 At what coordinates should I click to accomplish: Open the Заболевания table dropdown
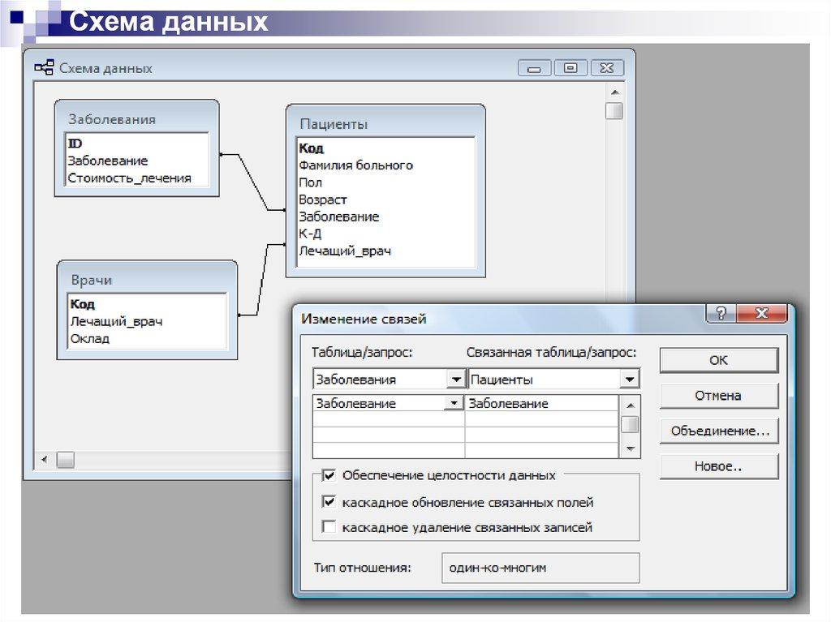click(x=455, y=379)
